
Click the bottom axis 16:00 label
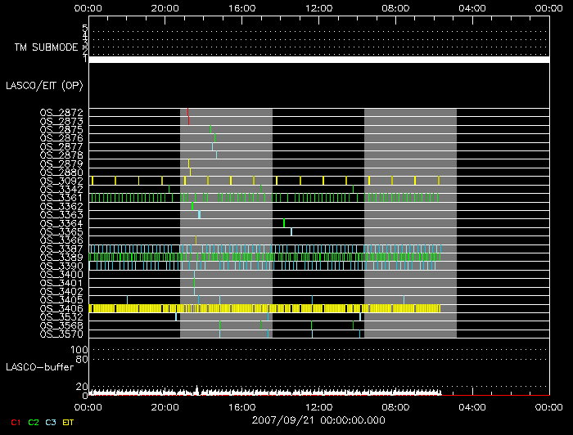pyautogui.click(x=241, y=407)
